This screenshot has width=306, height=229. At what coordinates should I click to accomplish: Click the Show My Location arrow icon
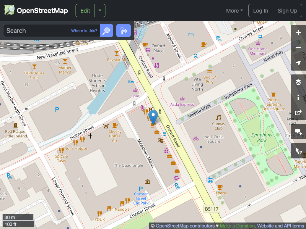coord(298,63)
